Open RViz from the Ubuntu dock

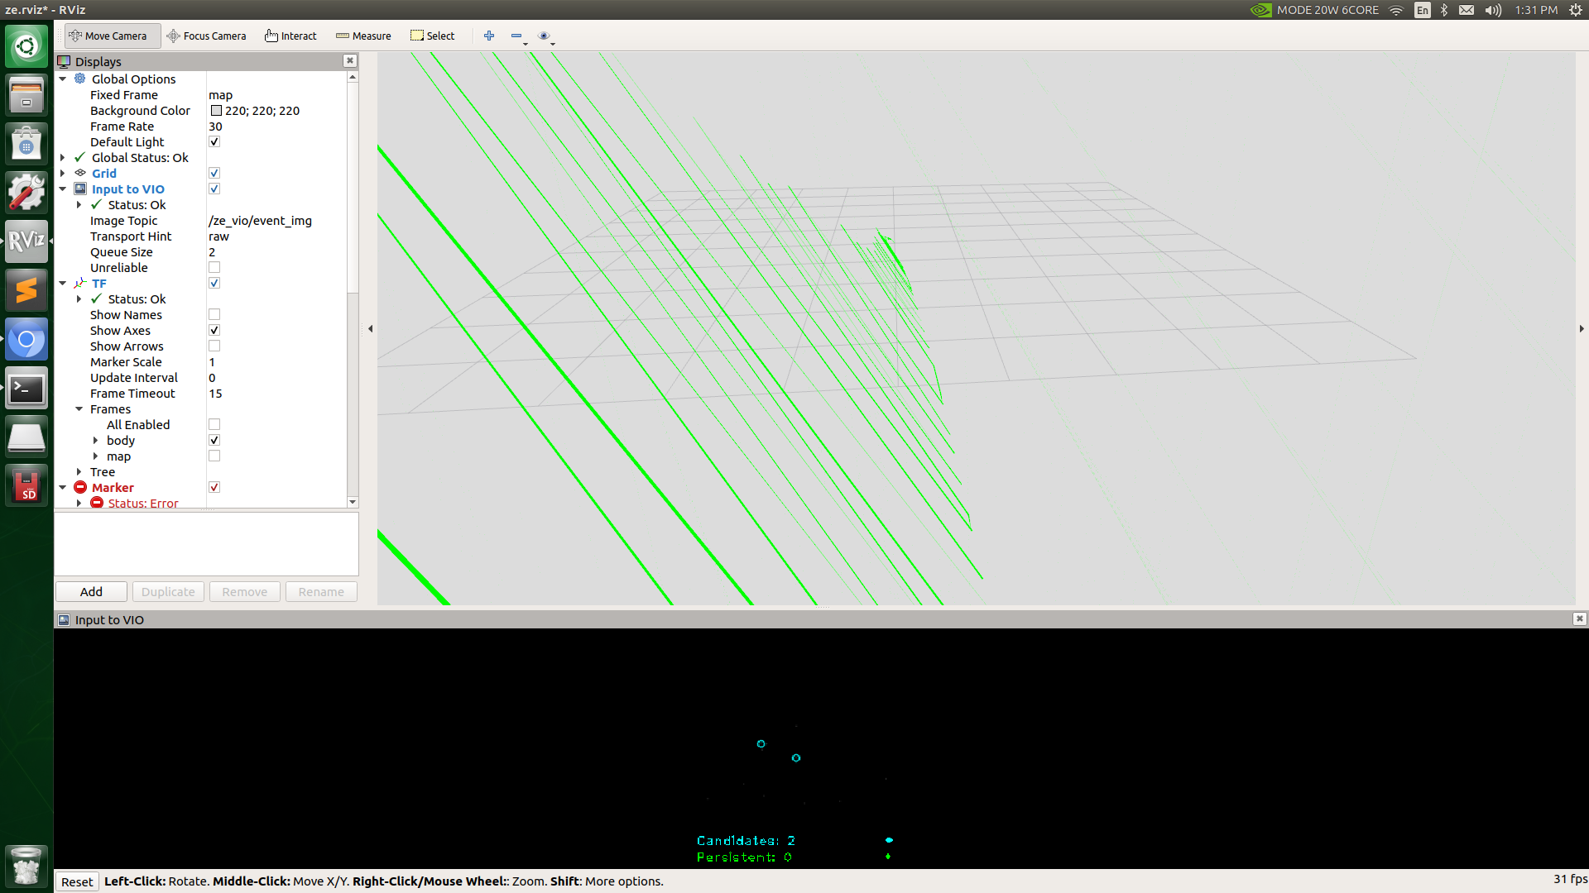tap(26, 241)
